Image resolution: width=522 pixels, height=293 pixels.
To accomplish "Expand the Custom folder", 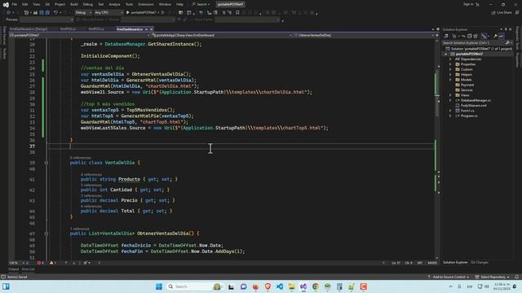I will 450,69.
